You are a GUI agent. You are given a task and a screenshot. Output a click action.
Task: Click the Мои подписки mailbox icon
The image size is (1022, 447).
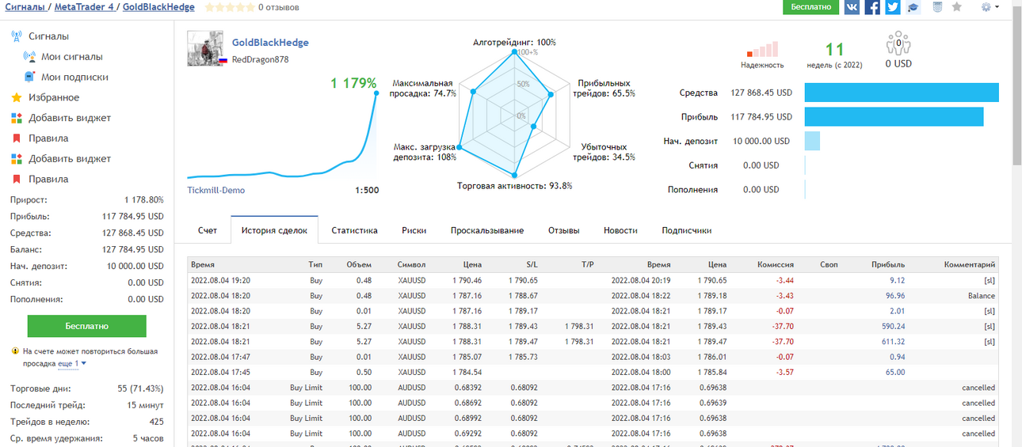(x=30, y=78)
